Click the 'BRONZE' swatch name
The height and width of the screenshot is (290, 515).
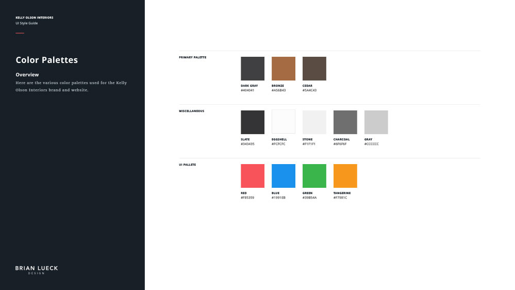click(x=277, y=86)
